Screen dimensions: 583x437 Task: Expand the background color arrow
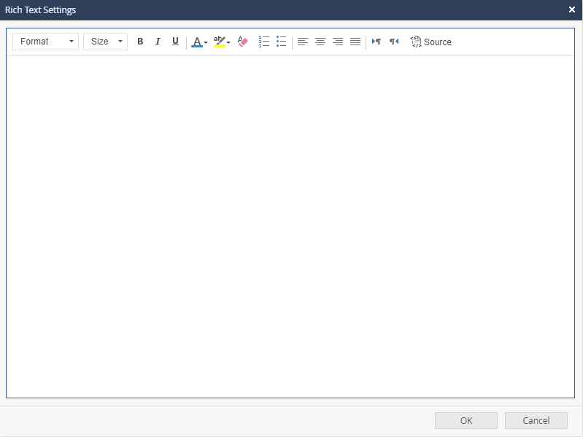point(228,42)
